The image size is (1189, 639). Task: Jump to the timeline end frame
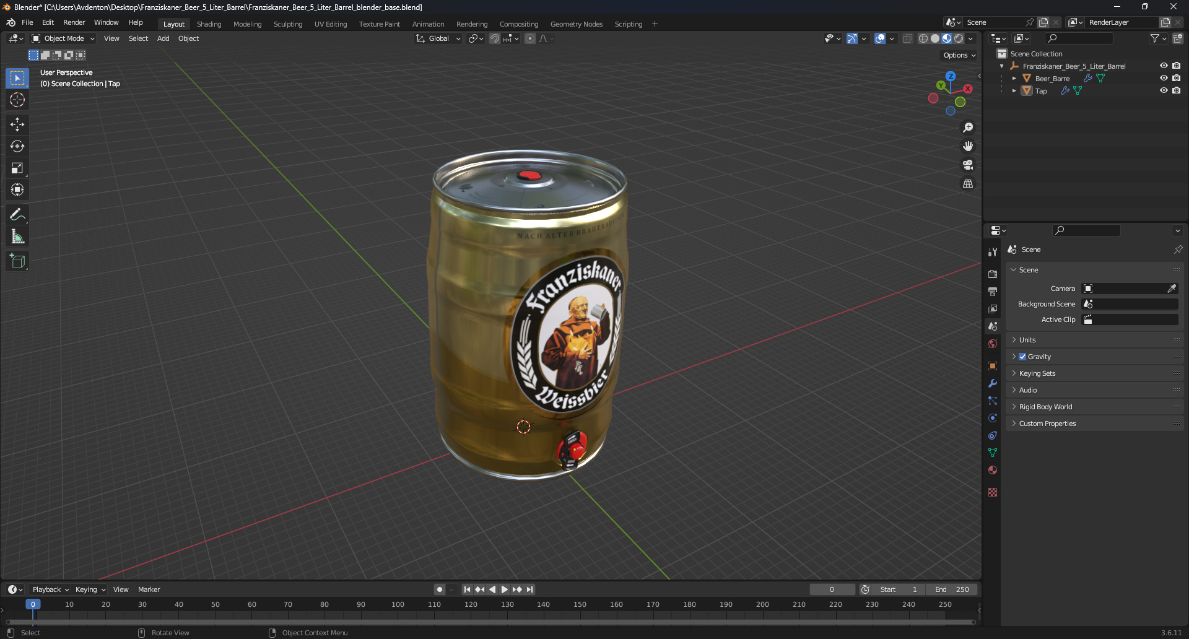[x=529, y=589]
